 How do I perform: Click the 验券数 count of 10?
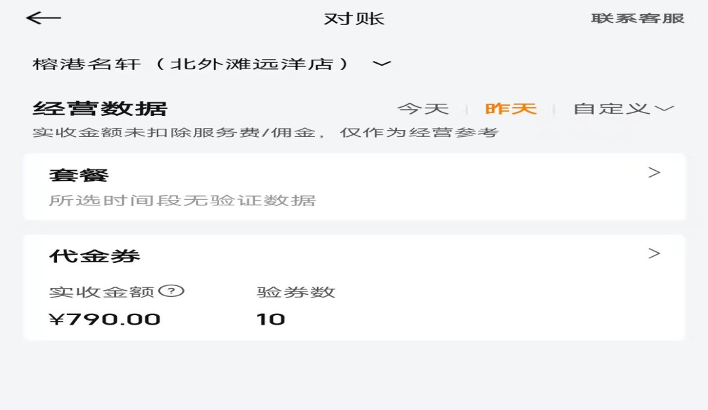tap(271, 319)
